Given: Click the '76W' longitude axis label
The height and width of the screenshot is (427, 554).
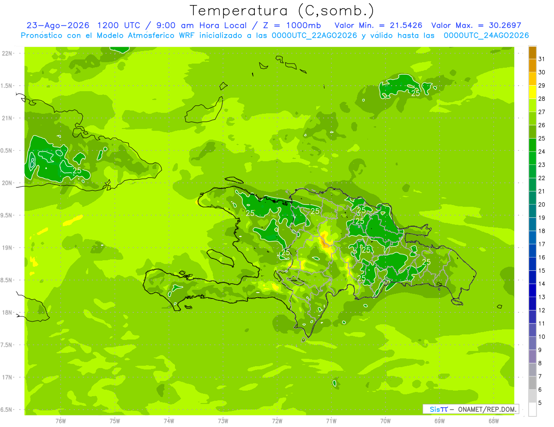Looking at the screenshot, I should point(60,421).
